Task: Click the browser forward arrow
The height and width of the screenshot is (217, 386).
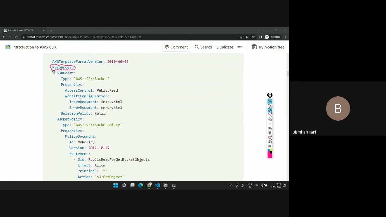Action: click(x=10, y=37)
